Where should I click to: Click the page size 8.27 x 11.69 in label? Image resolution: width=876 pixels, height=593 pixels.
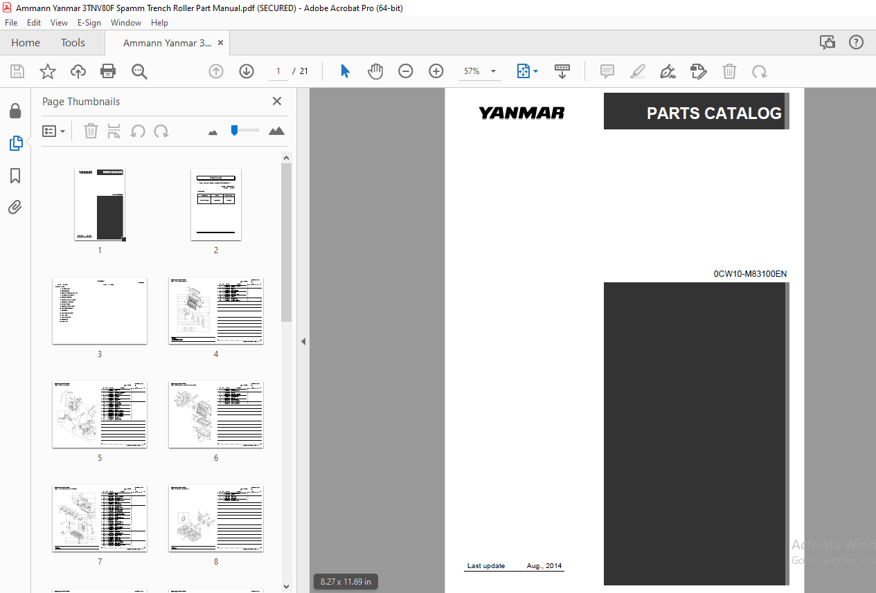tap(346, 582)
